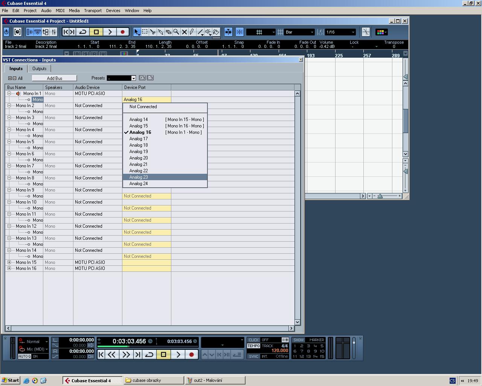This screenshot has width=482, height=386.
Task: Toggle the metronome CLICK button
Action: coord(253,340)
